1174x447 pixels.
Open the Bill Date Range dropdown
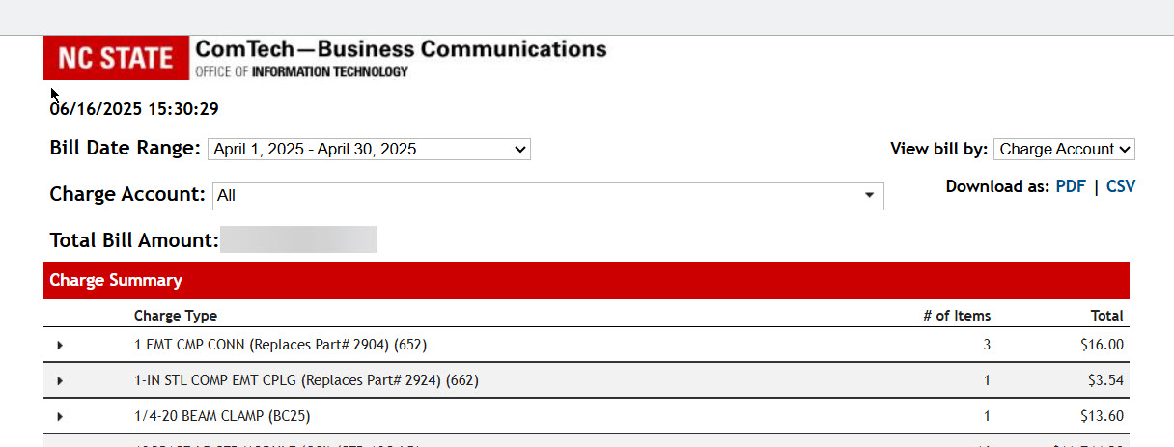(x=369, y=150)
